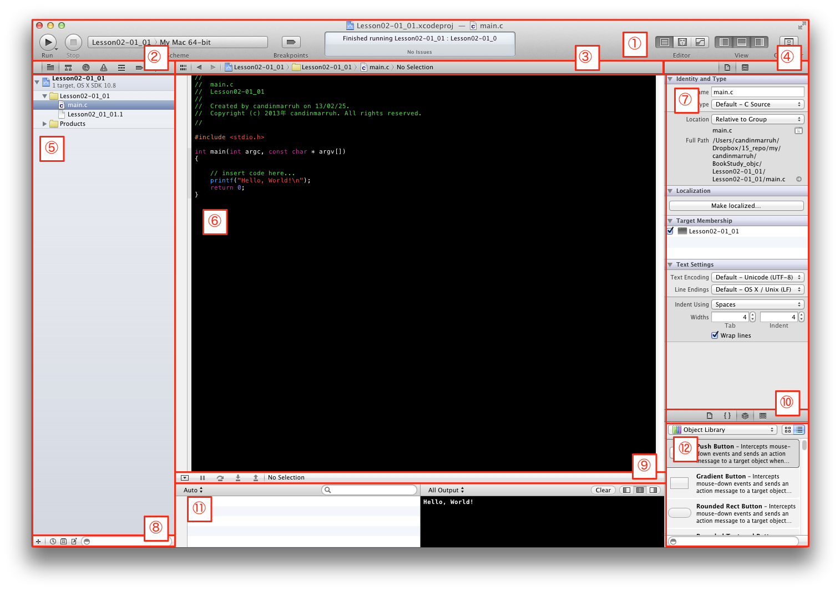Image resolution: width=840 pixels, height=591 pixels.
Task: Hide the debug area toggle icon
Action: tap(185, 477)
